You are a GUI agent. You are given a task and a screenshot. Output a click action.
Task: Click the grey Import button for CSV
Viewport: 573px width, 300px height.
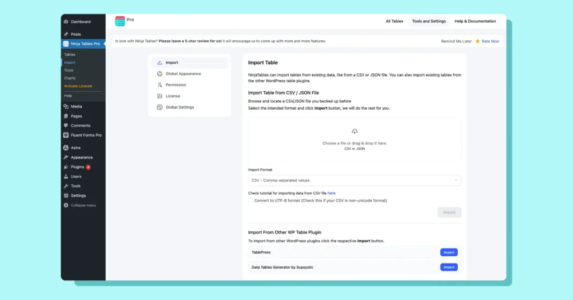click(449, 212)
